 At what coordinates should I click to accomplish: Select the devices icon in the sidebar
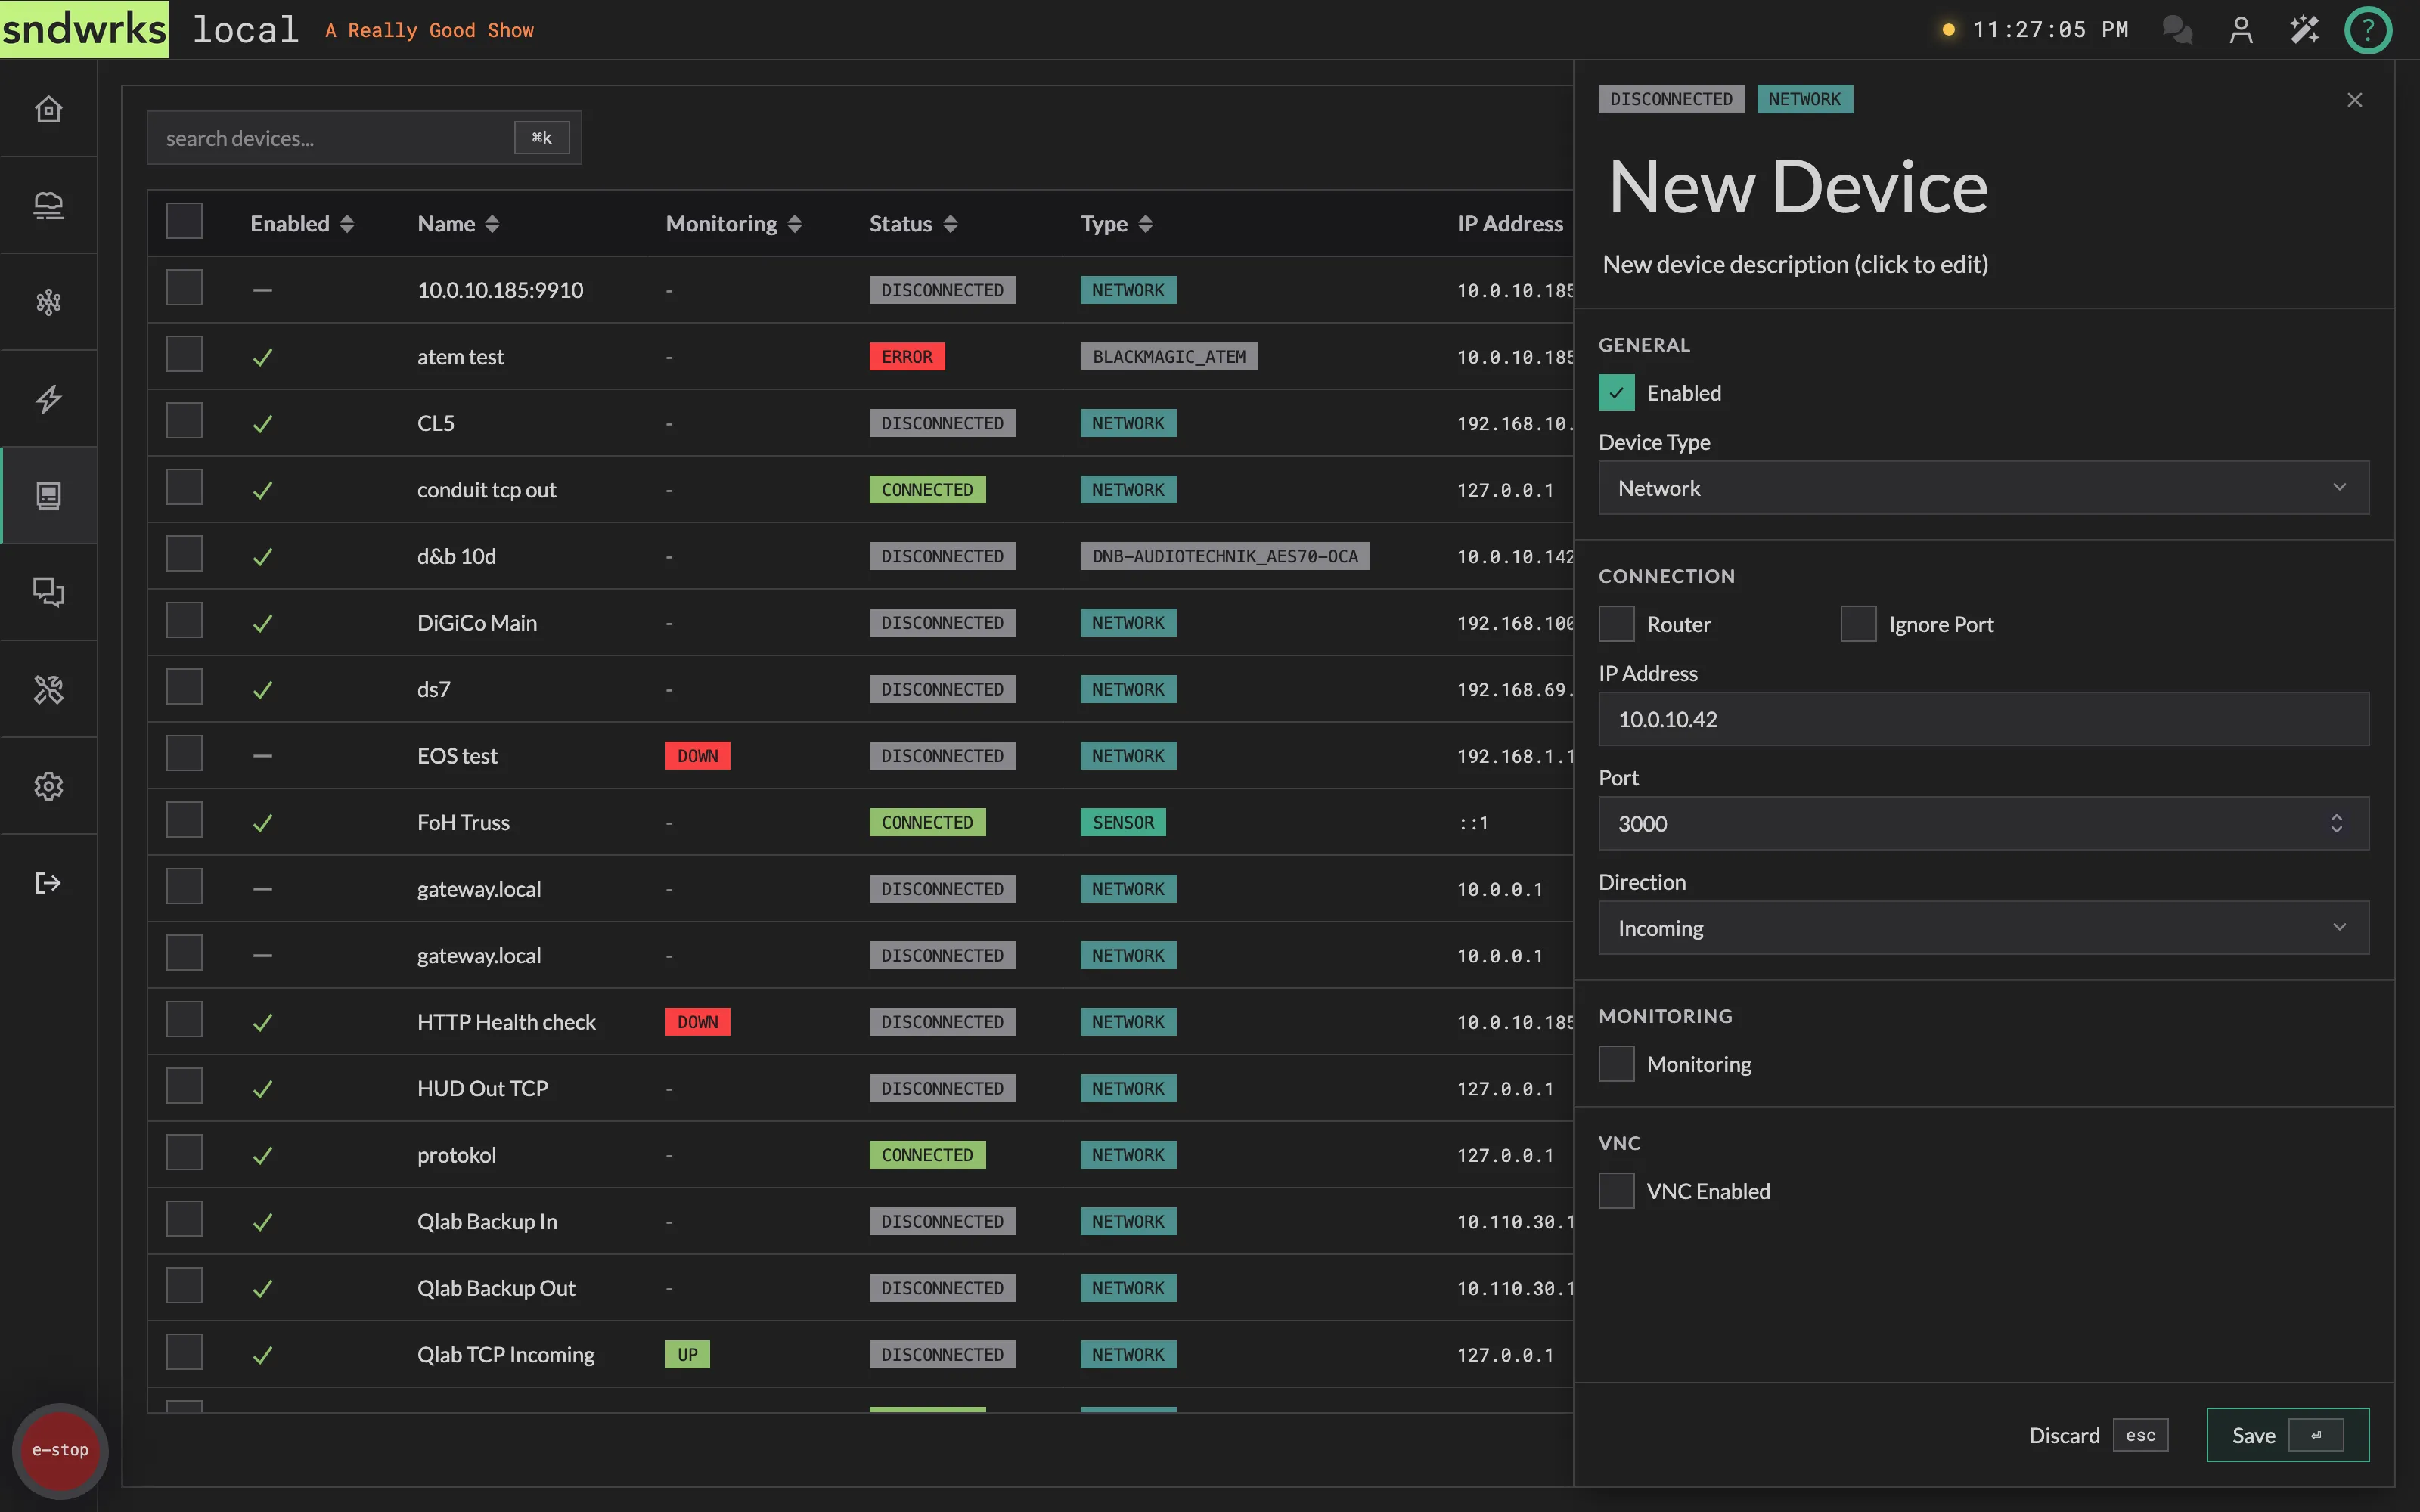click(x=48, y=496)
